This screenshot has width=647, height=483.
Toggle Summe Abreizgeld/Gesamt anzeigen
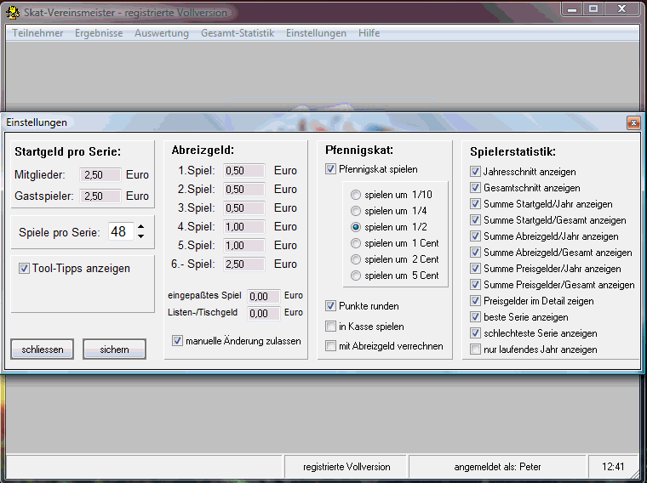pos(475,253)
